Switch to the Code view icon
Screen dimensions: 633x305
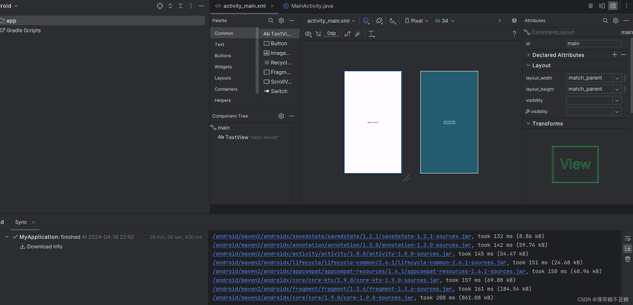pyautogui.click(x=590, y=6)
